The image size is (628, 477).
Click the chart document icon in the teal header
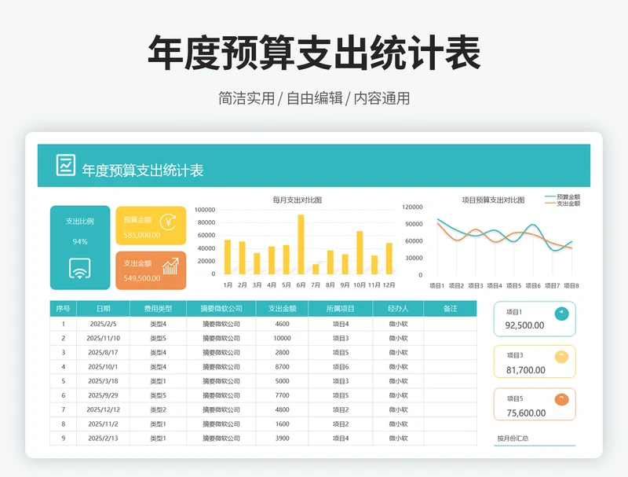[66, 165]
